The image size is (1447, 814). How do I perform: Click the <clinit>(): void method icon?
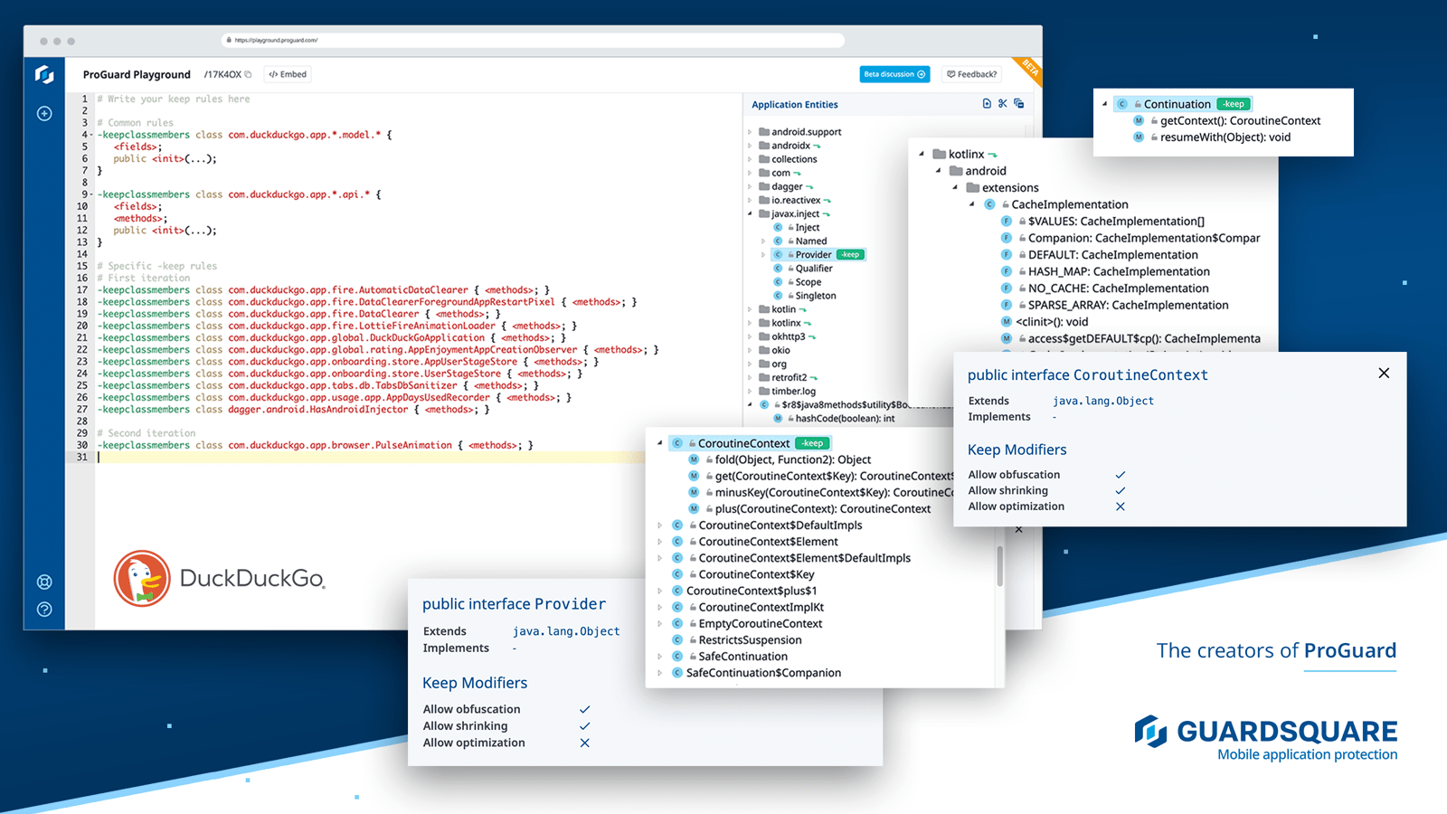(x=1007, y=322)
